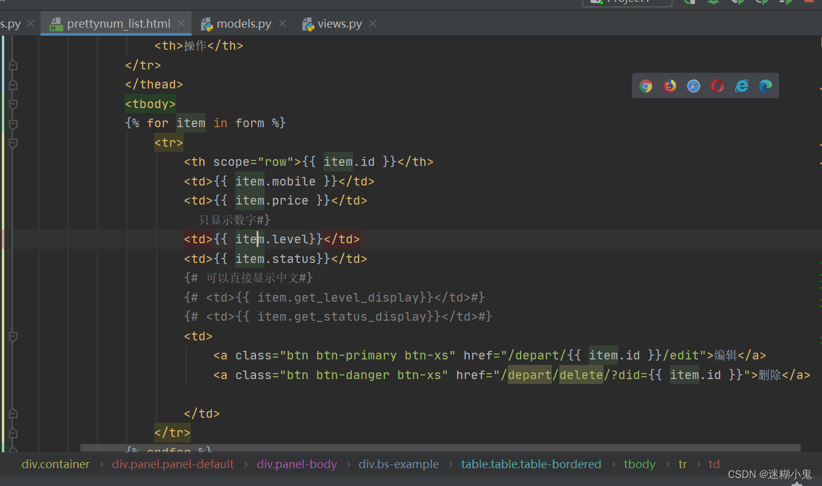Click commented item.get_status_display line
The width and height of the screenshot is (822, 486).
(338, 317)
